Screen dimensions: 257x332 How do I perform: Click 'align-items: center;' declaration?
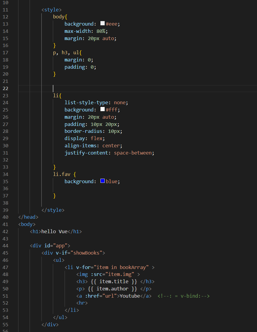(x=93, y=146)
